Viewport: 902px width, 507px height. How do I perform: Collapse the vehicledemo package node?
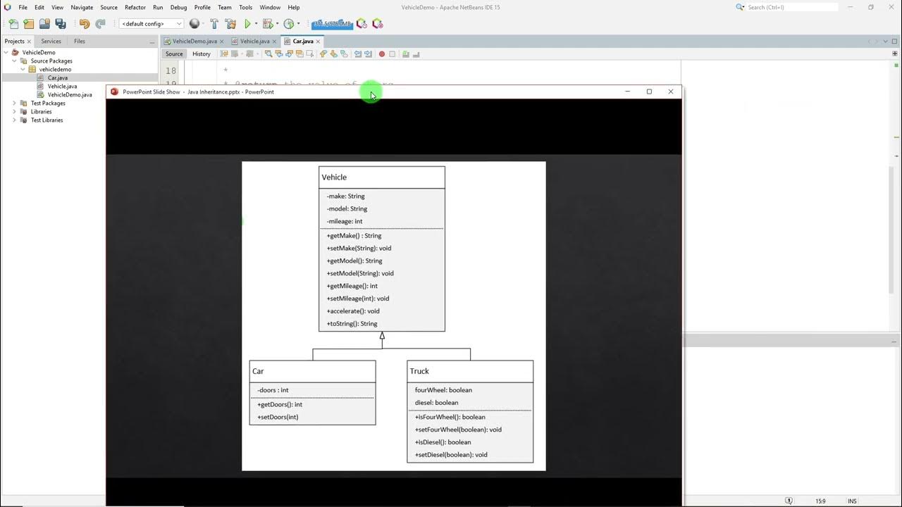[23, 69]
